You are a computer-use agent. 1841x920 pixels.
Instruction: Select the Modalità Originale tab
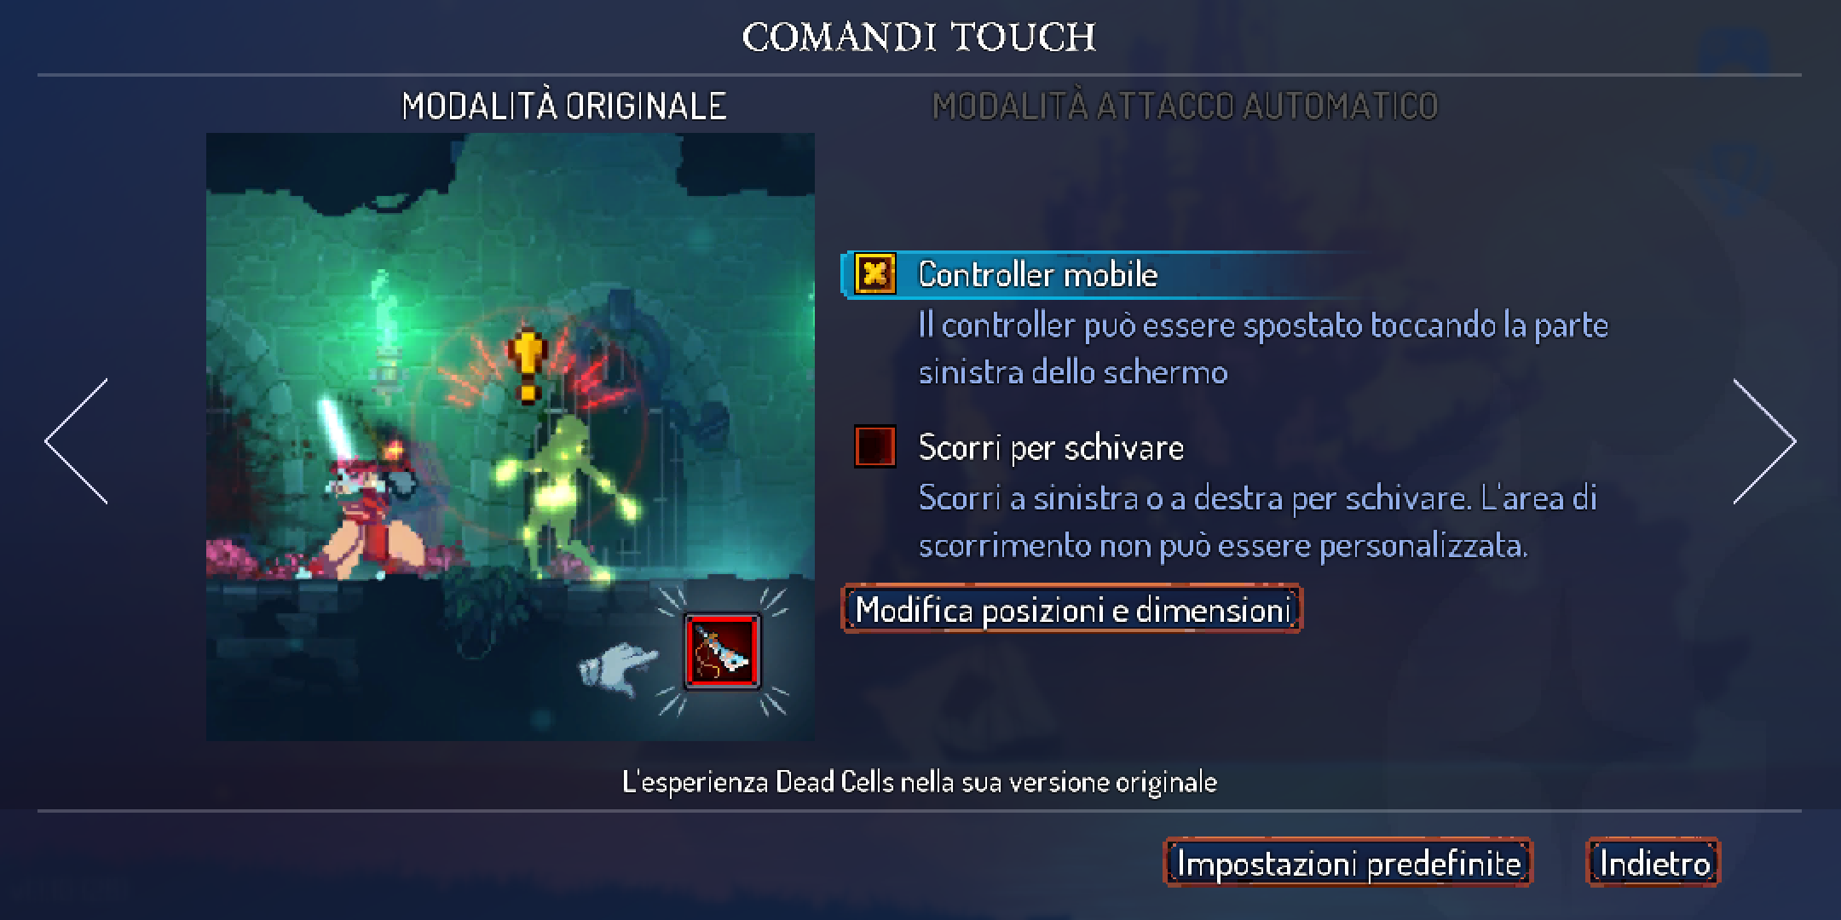tap(564, 106)
